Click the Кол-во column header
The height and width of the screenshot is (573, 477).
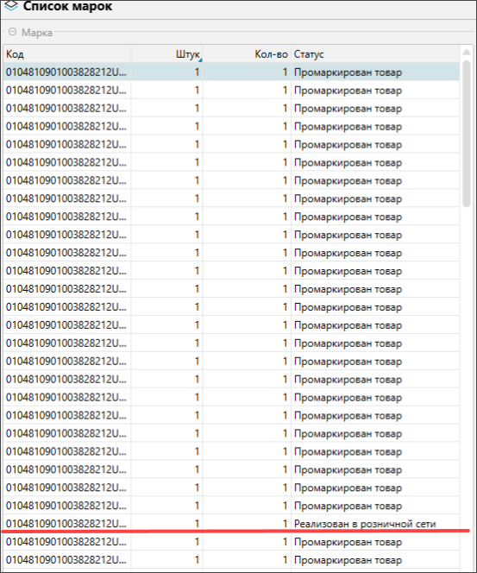tap(247, 54)
